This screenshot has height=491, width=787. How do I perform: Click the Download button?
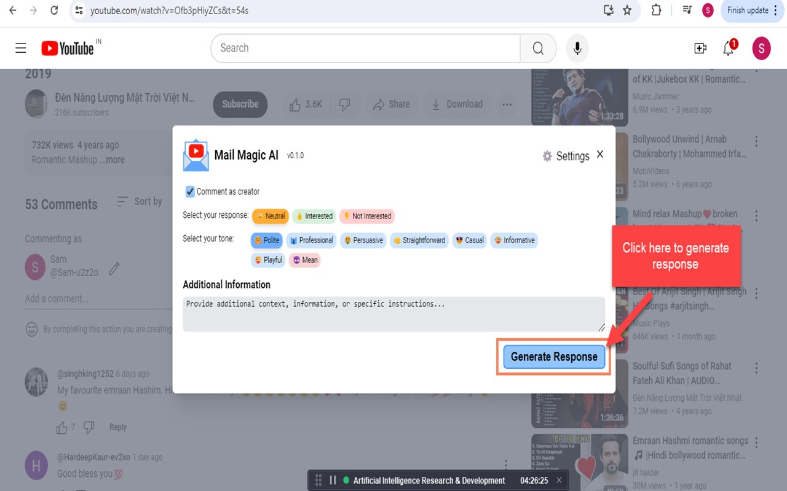[x=457, y=104]
